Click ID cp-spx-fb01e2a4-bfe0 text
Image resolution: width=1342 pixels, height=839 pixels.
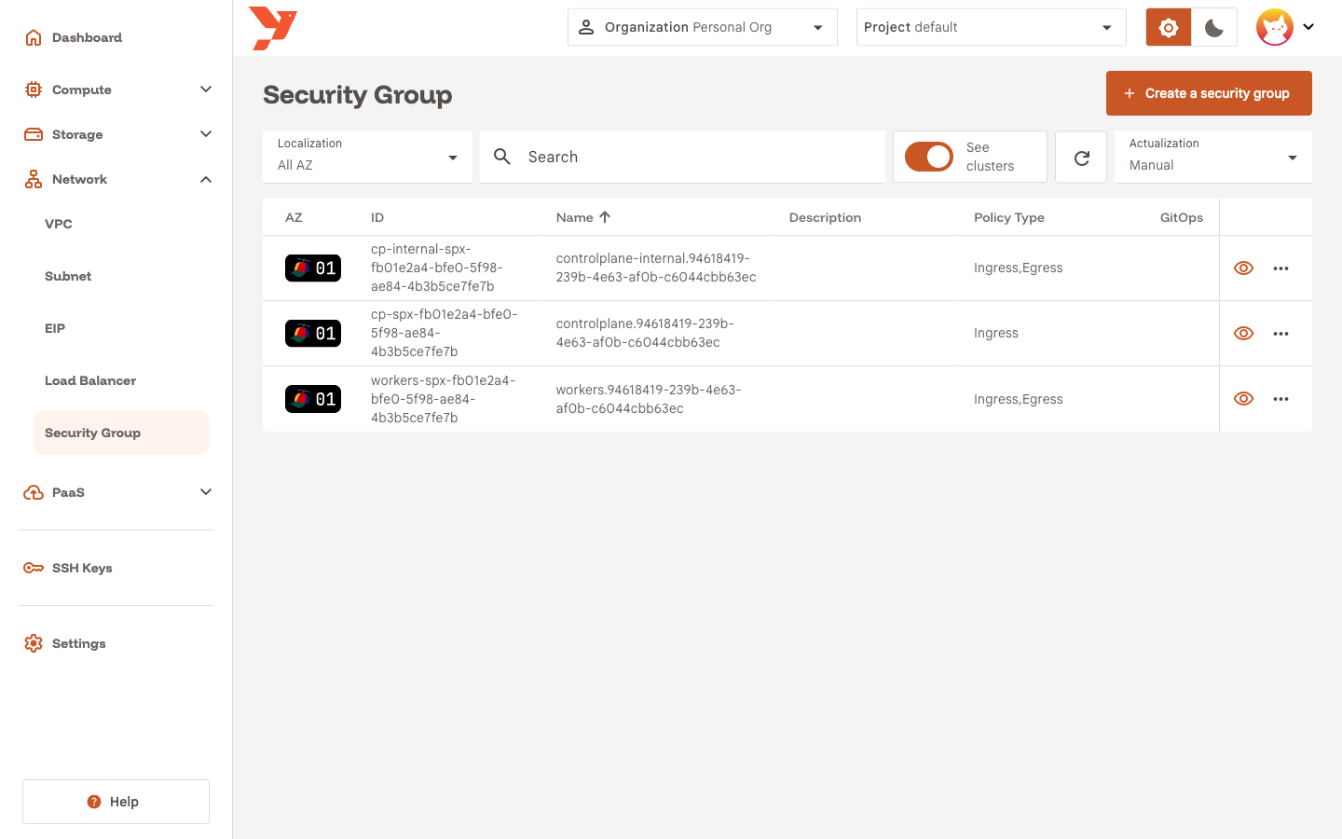coord(444,333)
